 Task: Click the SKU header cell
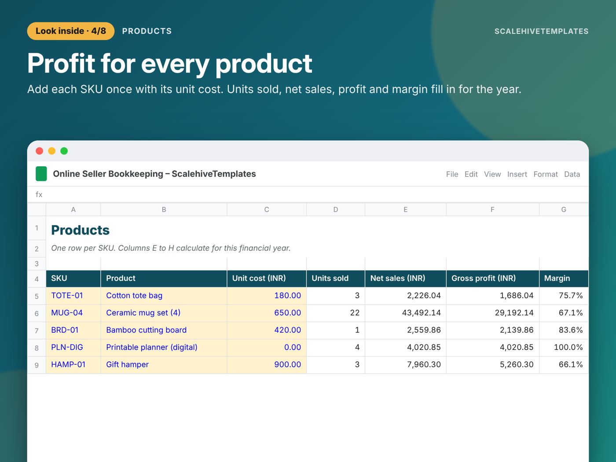[x=73, y=279]
